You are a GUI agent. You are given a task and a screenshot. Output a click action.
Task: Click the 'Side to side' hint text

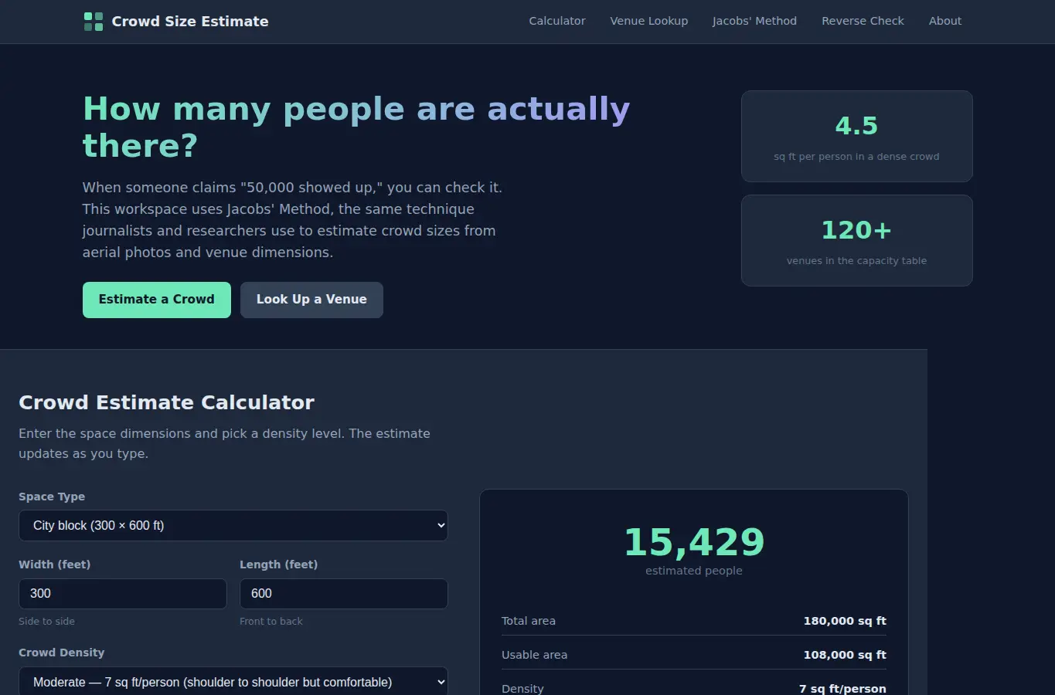pos(46,622)
